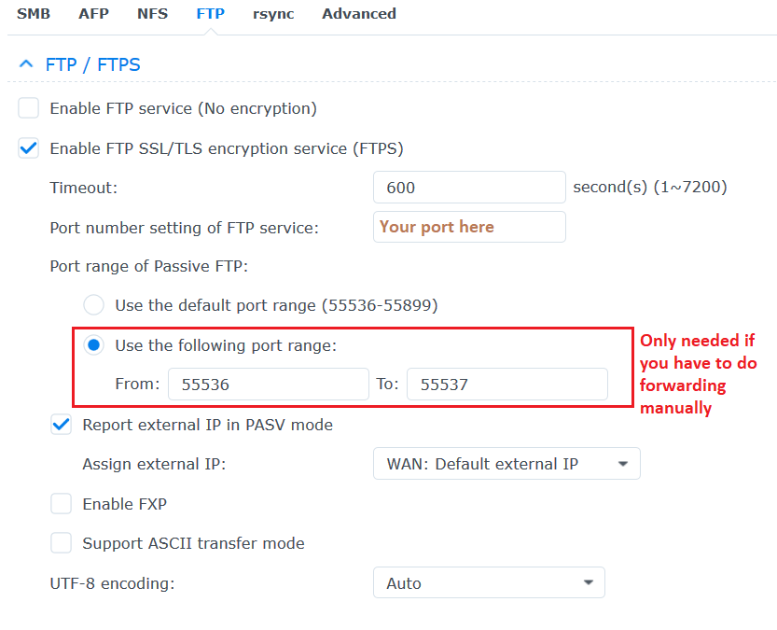Screen dimensions: 777x630
Task: Check the Enable FXP checkbox
Action: point(61,504)
